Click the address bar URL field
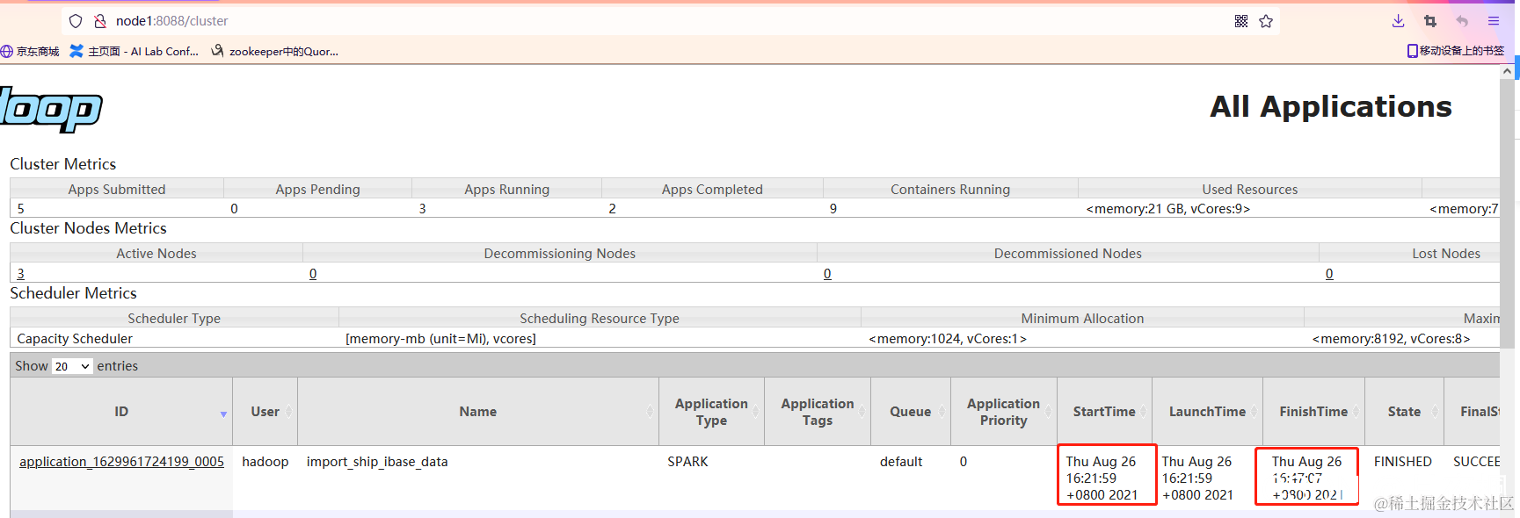The height and width of the screenshot is (518, 1520). point(668,21)
